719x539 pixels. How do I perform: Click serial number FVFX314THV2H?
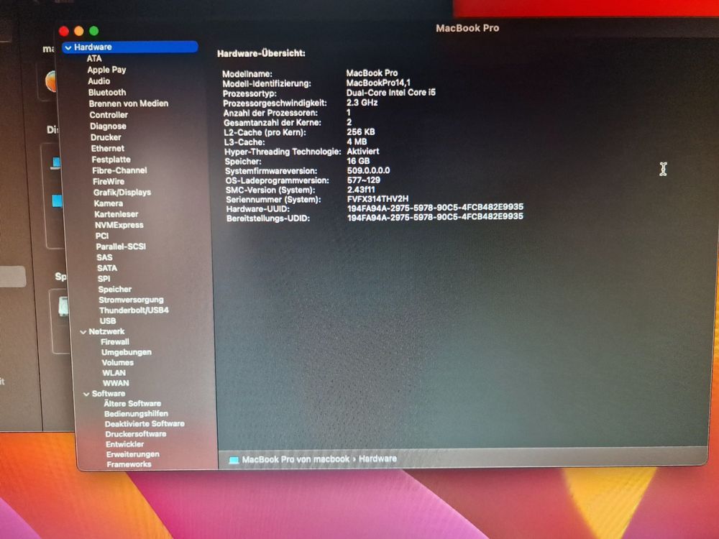pyautogui.click(x=378, y=199)
